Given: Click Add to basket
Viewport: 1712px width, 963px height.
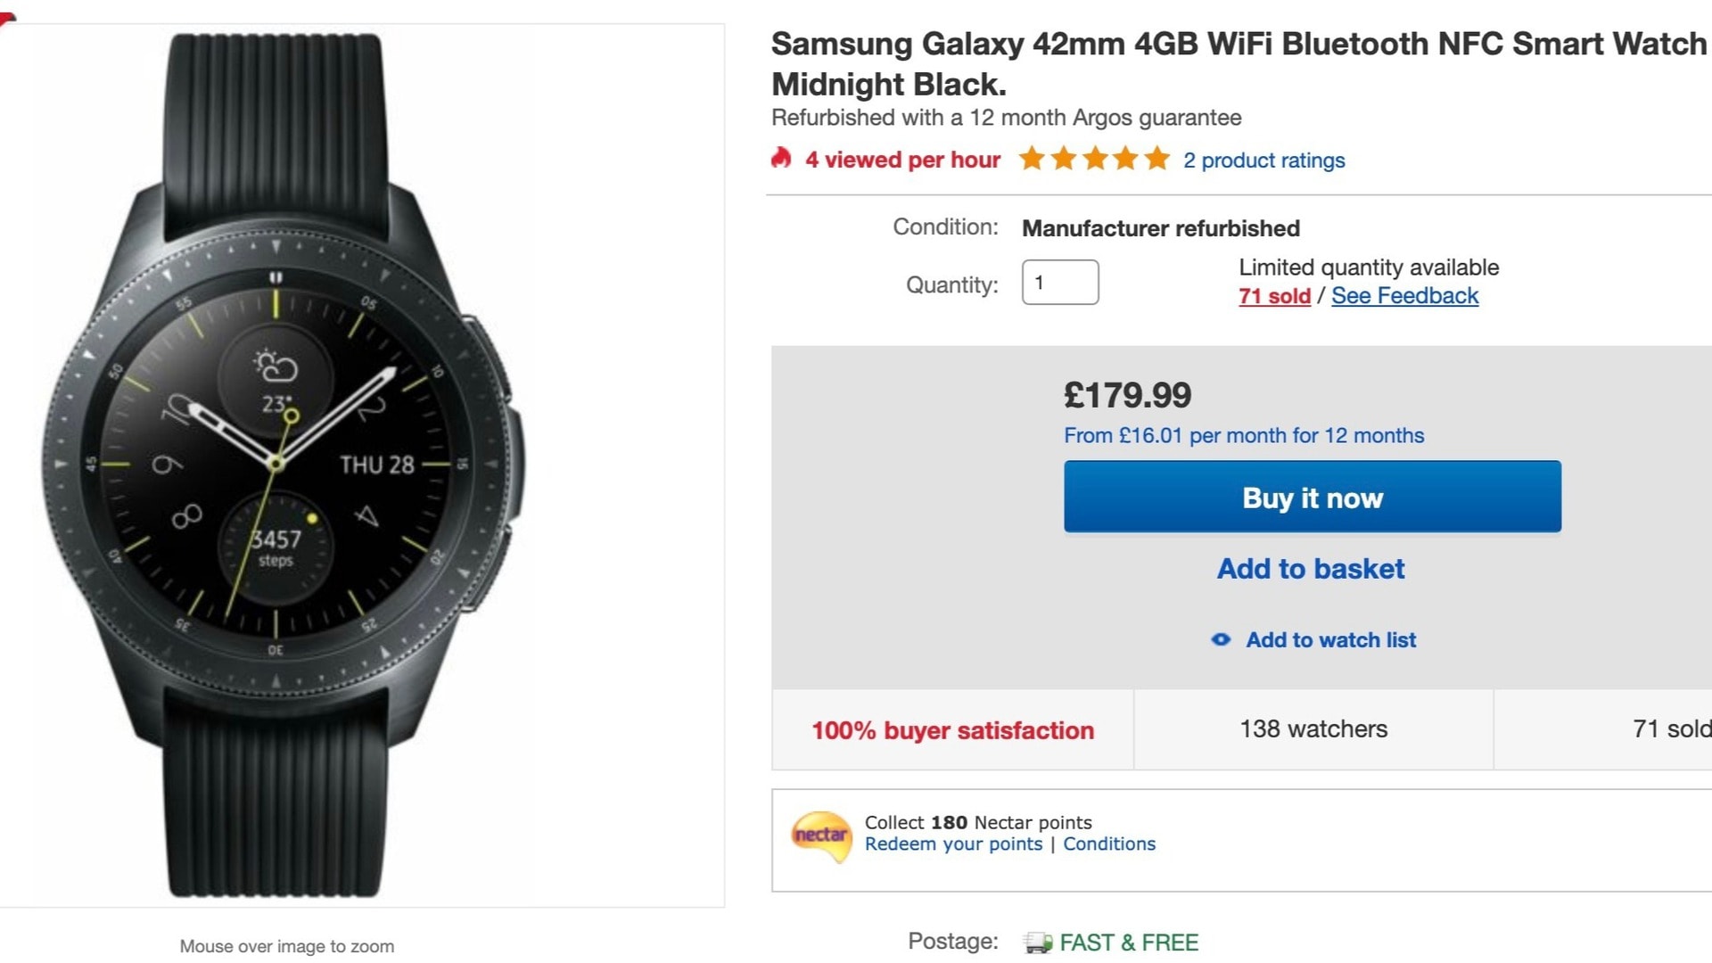Looking at the screenshot, I should tap(1311, 569).
